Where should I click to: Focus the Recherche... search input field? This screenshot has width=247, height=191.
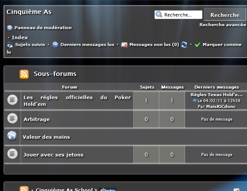[x=178, y=15]
